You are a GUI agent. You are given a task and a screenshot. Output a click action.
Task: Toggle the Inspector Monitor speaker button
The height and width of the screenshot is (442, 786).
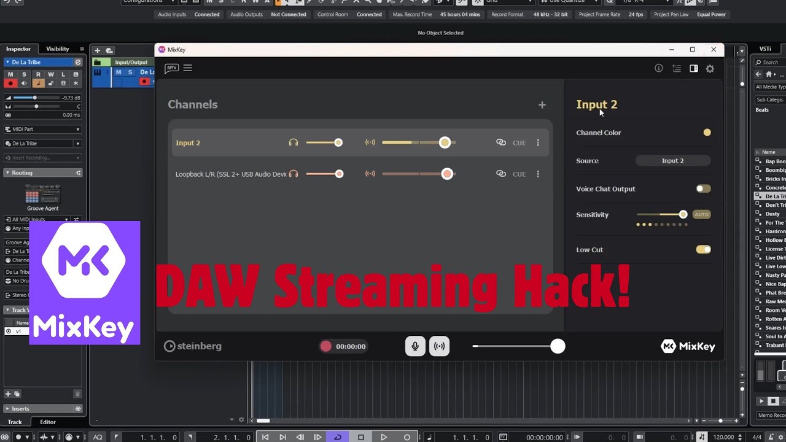click(24, 83)
